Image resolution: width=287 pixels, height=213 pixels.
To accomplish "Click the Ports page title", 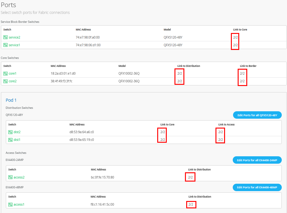I will [8, 5].
